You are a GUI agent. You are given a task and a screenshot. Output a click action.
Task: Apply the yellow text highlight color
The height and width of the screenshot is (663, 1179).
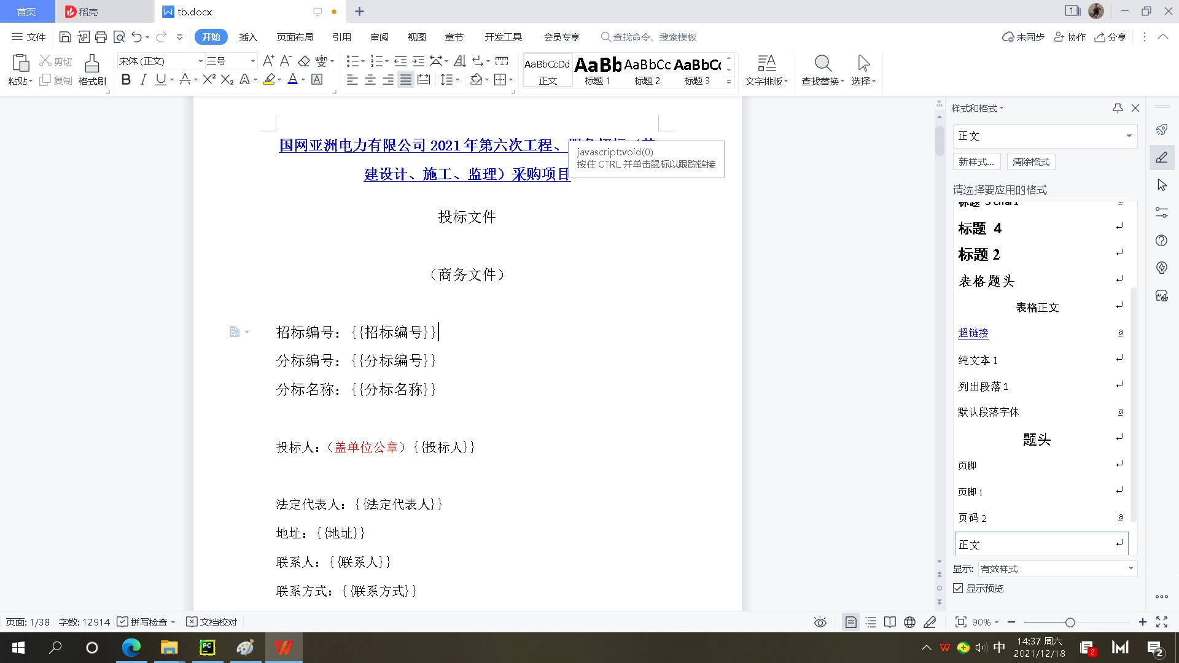pos(269,79)
